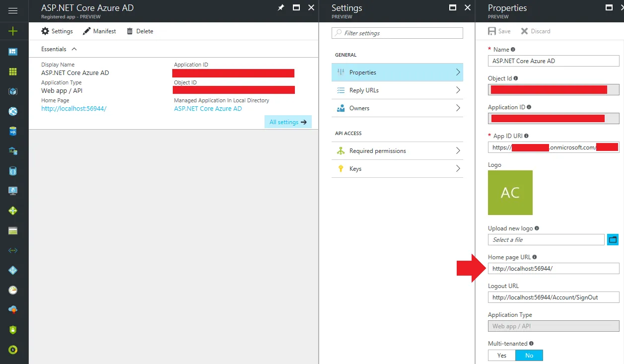Image resolution: width=624 pixels, height=364 pixels.
Task: Click the greyed Web app / API type field
Action: (554, 326)
